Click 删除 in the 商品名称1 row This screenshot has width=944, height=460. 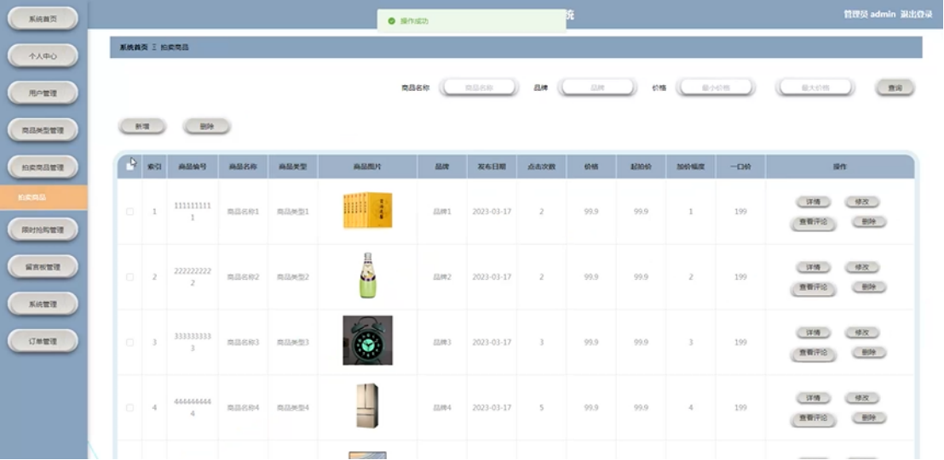(869, 222)
